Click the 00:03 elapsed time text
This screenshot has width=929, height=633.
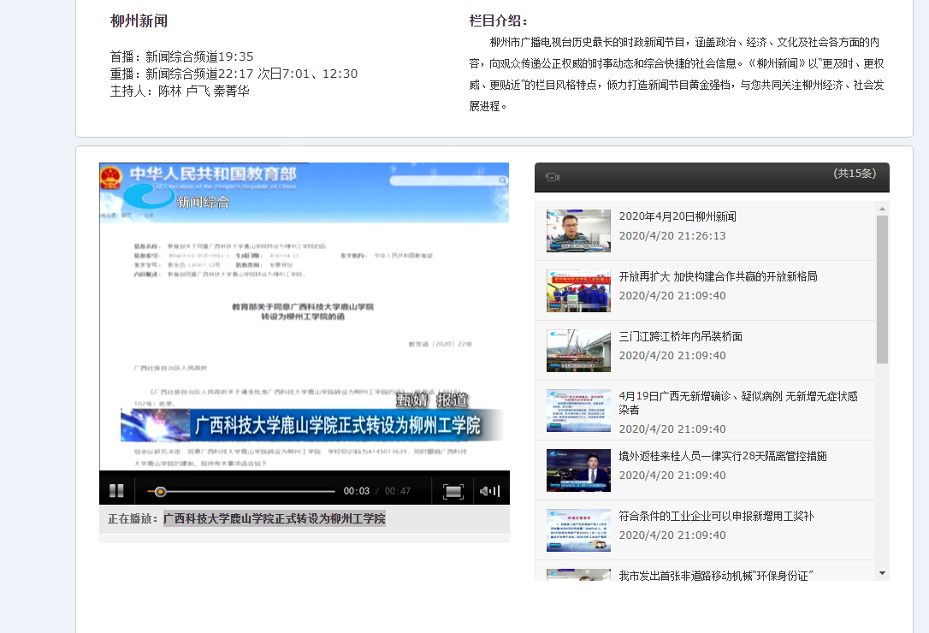point(356,491)
